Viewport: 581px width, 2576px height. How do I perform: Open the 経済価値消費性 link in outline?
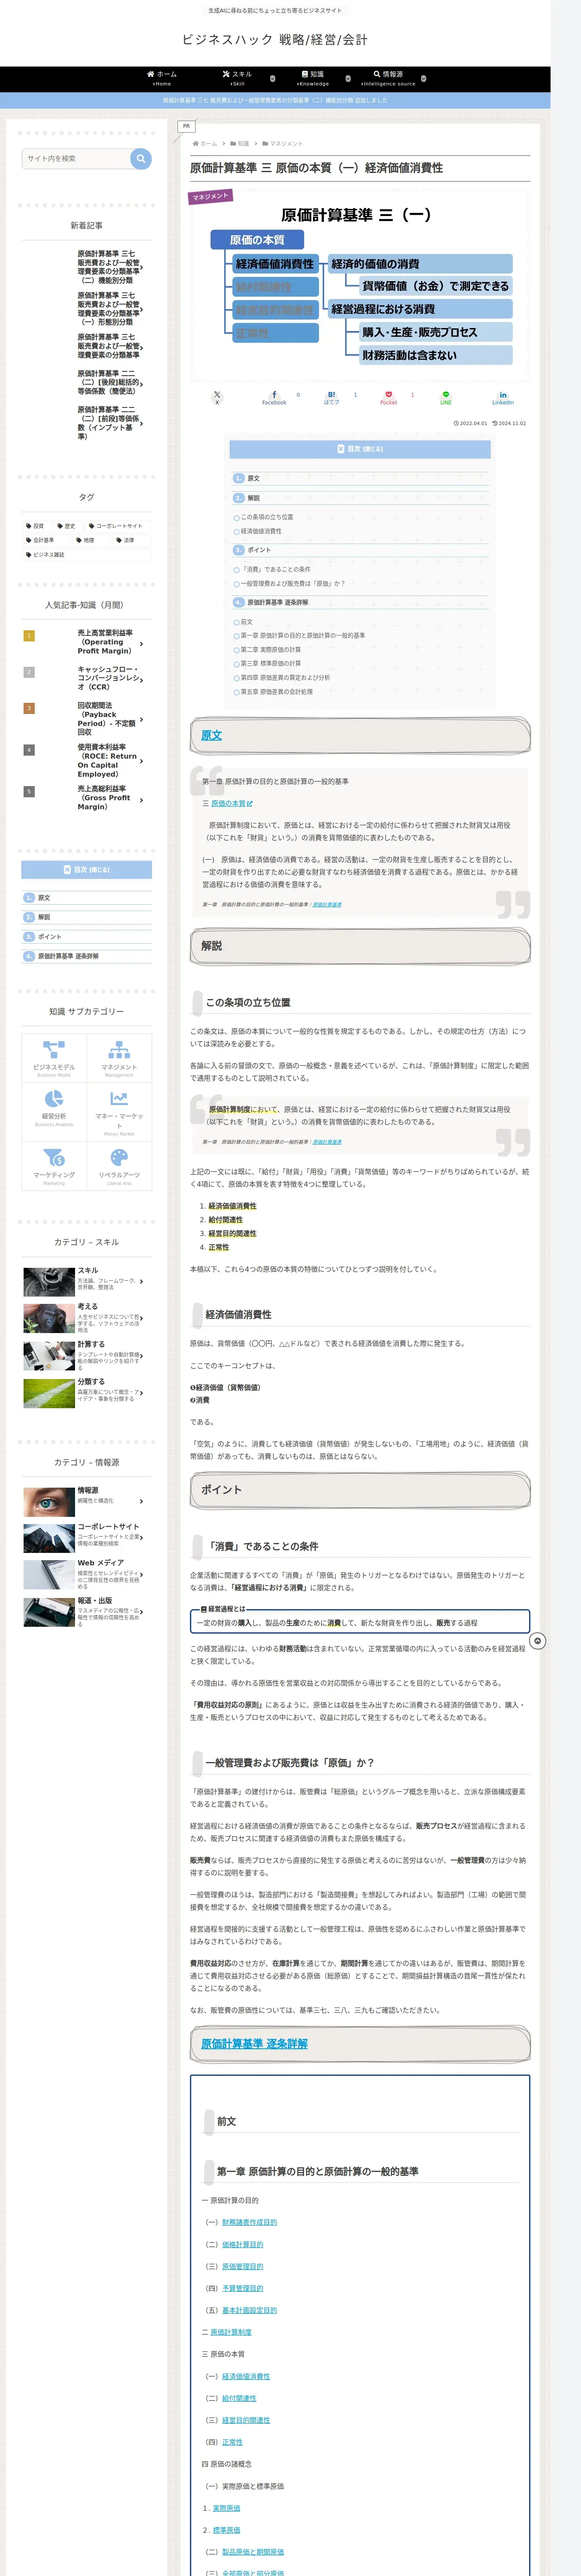coord(246,2376)
